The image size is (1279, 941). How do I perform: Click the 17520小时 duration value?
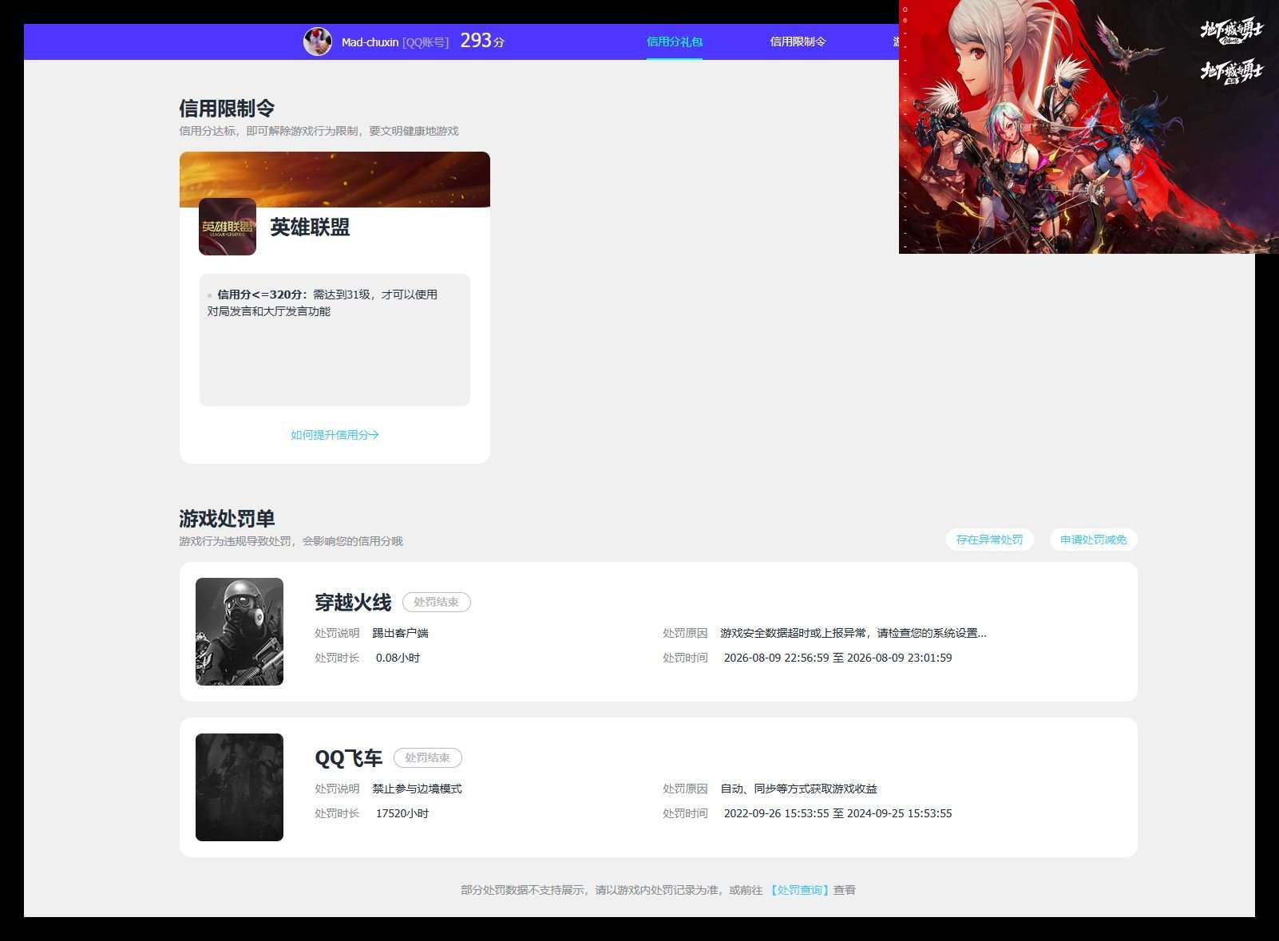point(402,813)
